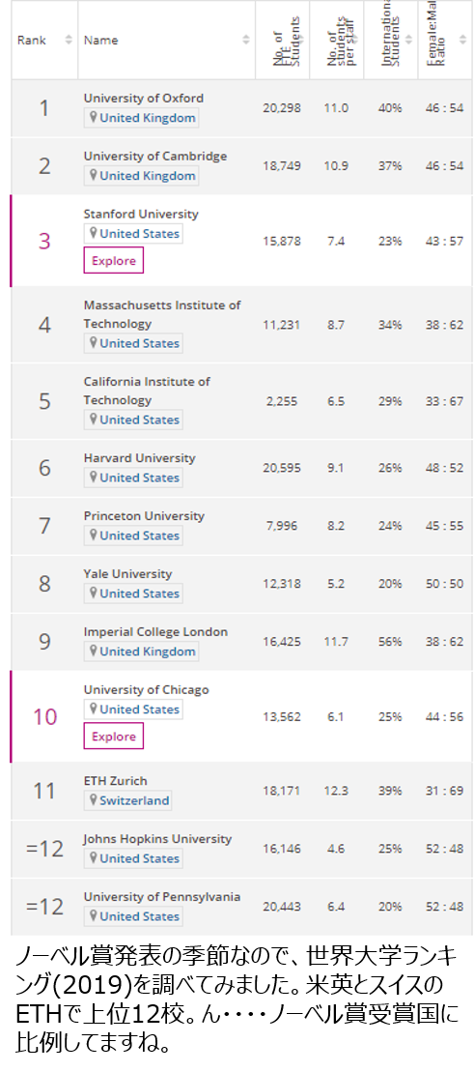Click Explore button under Stanford University
This screenshot has width=474, height=1072.
(x=113, y=260)
